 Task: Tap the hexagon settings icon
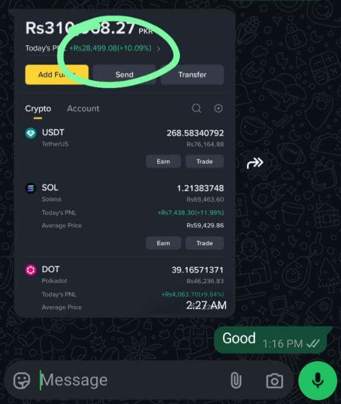click(x=218, y=108)
